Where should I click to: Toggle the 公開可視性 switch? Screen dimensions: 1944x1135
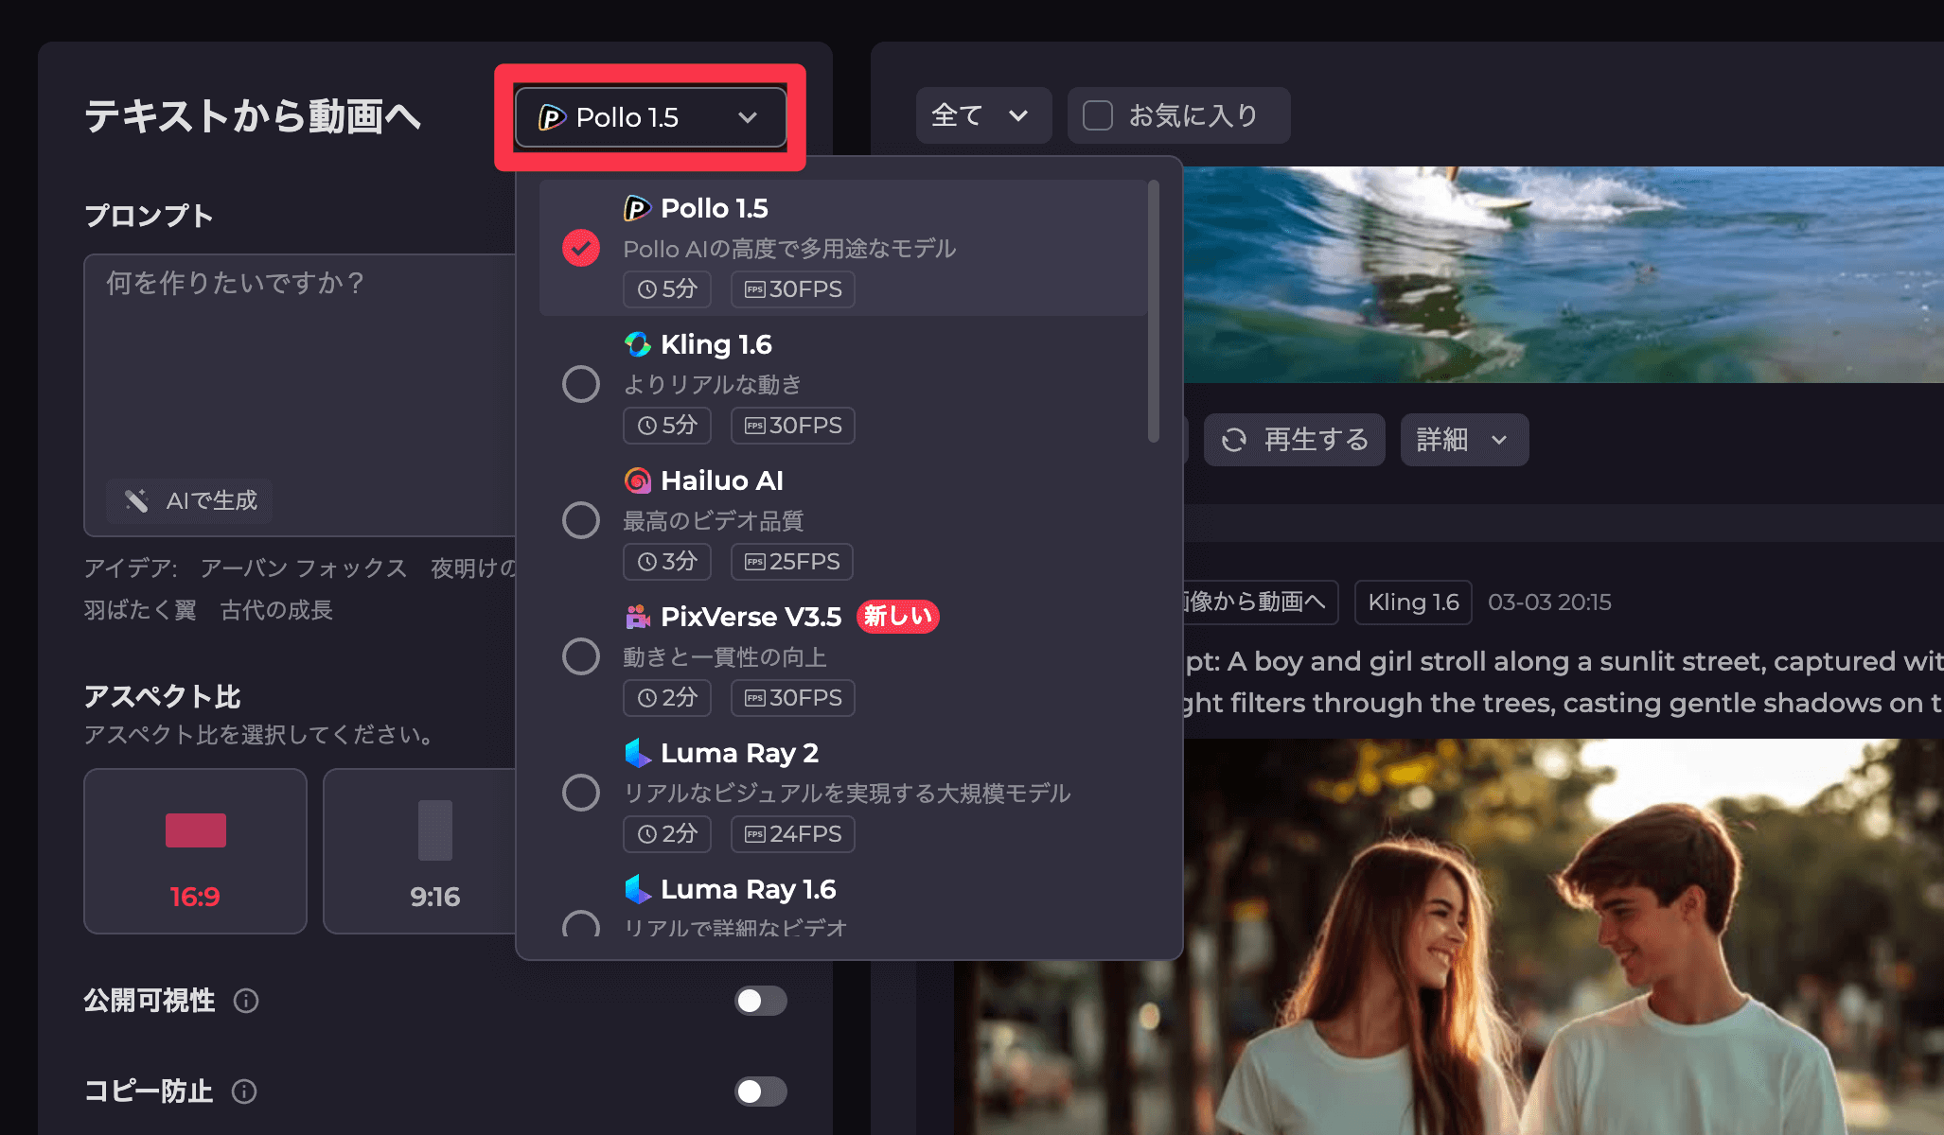(x=760, y=1001)
